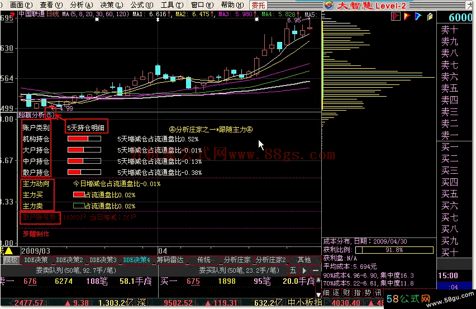Open the 画面(P) menu
This screenshot has width=476, height=309.
pyautogui.click(x=21, y=5)
